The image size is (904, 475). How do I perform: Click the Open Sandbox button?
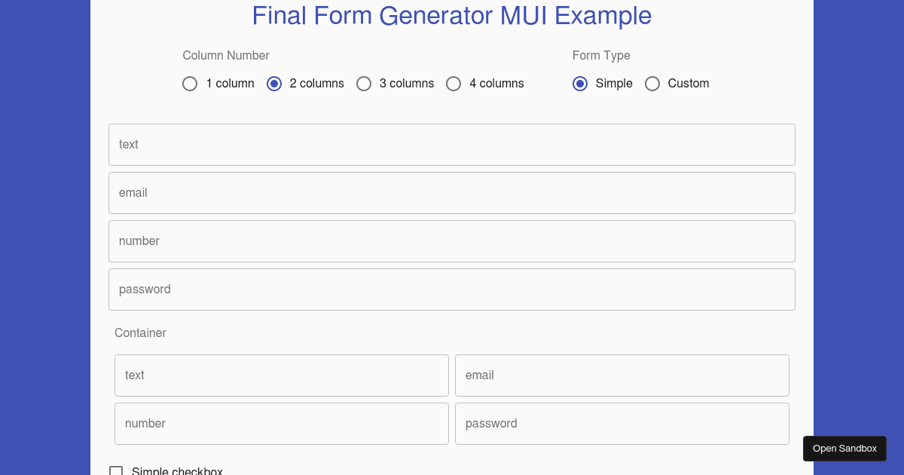pos(844,448)
